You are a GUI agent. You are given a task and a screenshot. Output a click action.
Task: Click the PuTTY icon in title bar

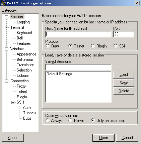(x=3, y=3)
